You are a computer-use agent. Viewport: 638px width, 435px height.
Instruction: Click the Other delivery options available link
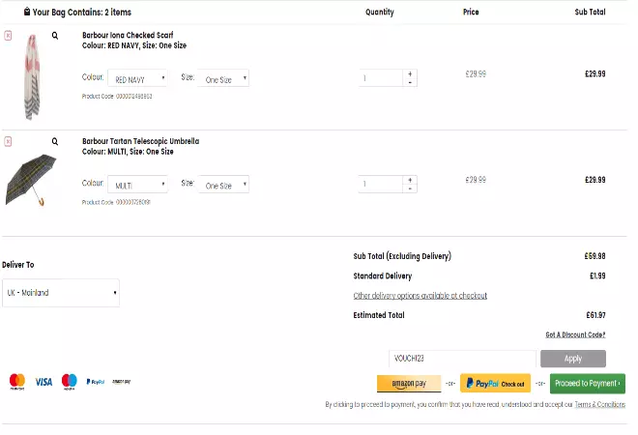pyautogui.click(x=420, y=296)
